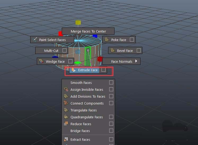Click the Paint Select Faces brush icon

click(34, 40)
